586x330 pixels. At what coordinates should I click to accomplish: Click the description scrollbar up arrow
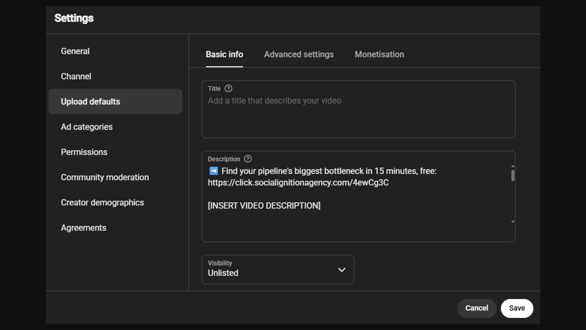point(513,166)
